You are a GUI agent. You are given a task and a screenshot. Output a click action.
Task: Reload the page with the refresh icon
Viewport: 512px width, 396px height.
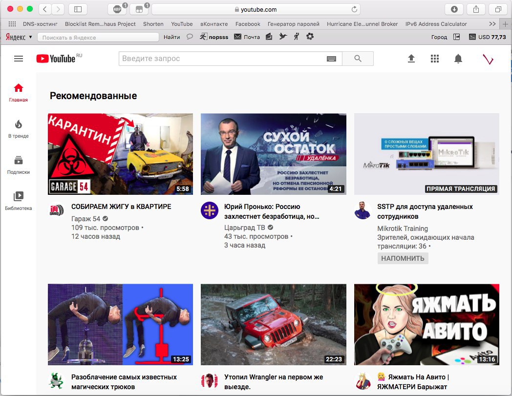354,9
